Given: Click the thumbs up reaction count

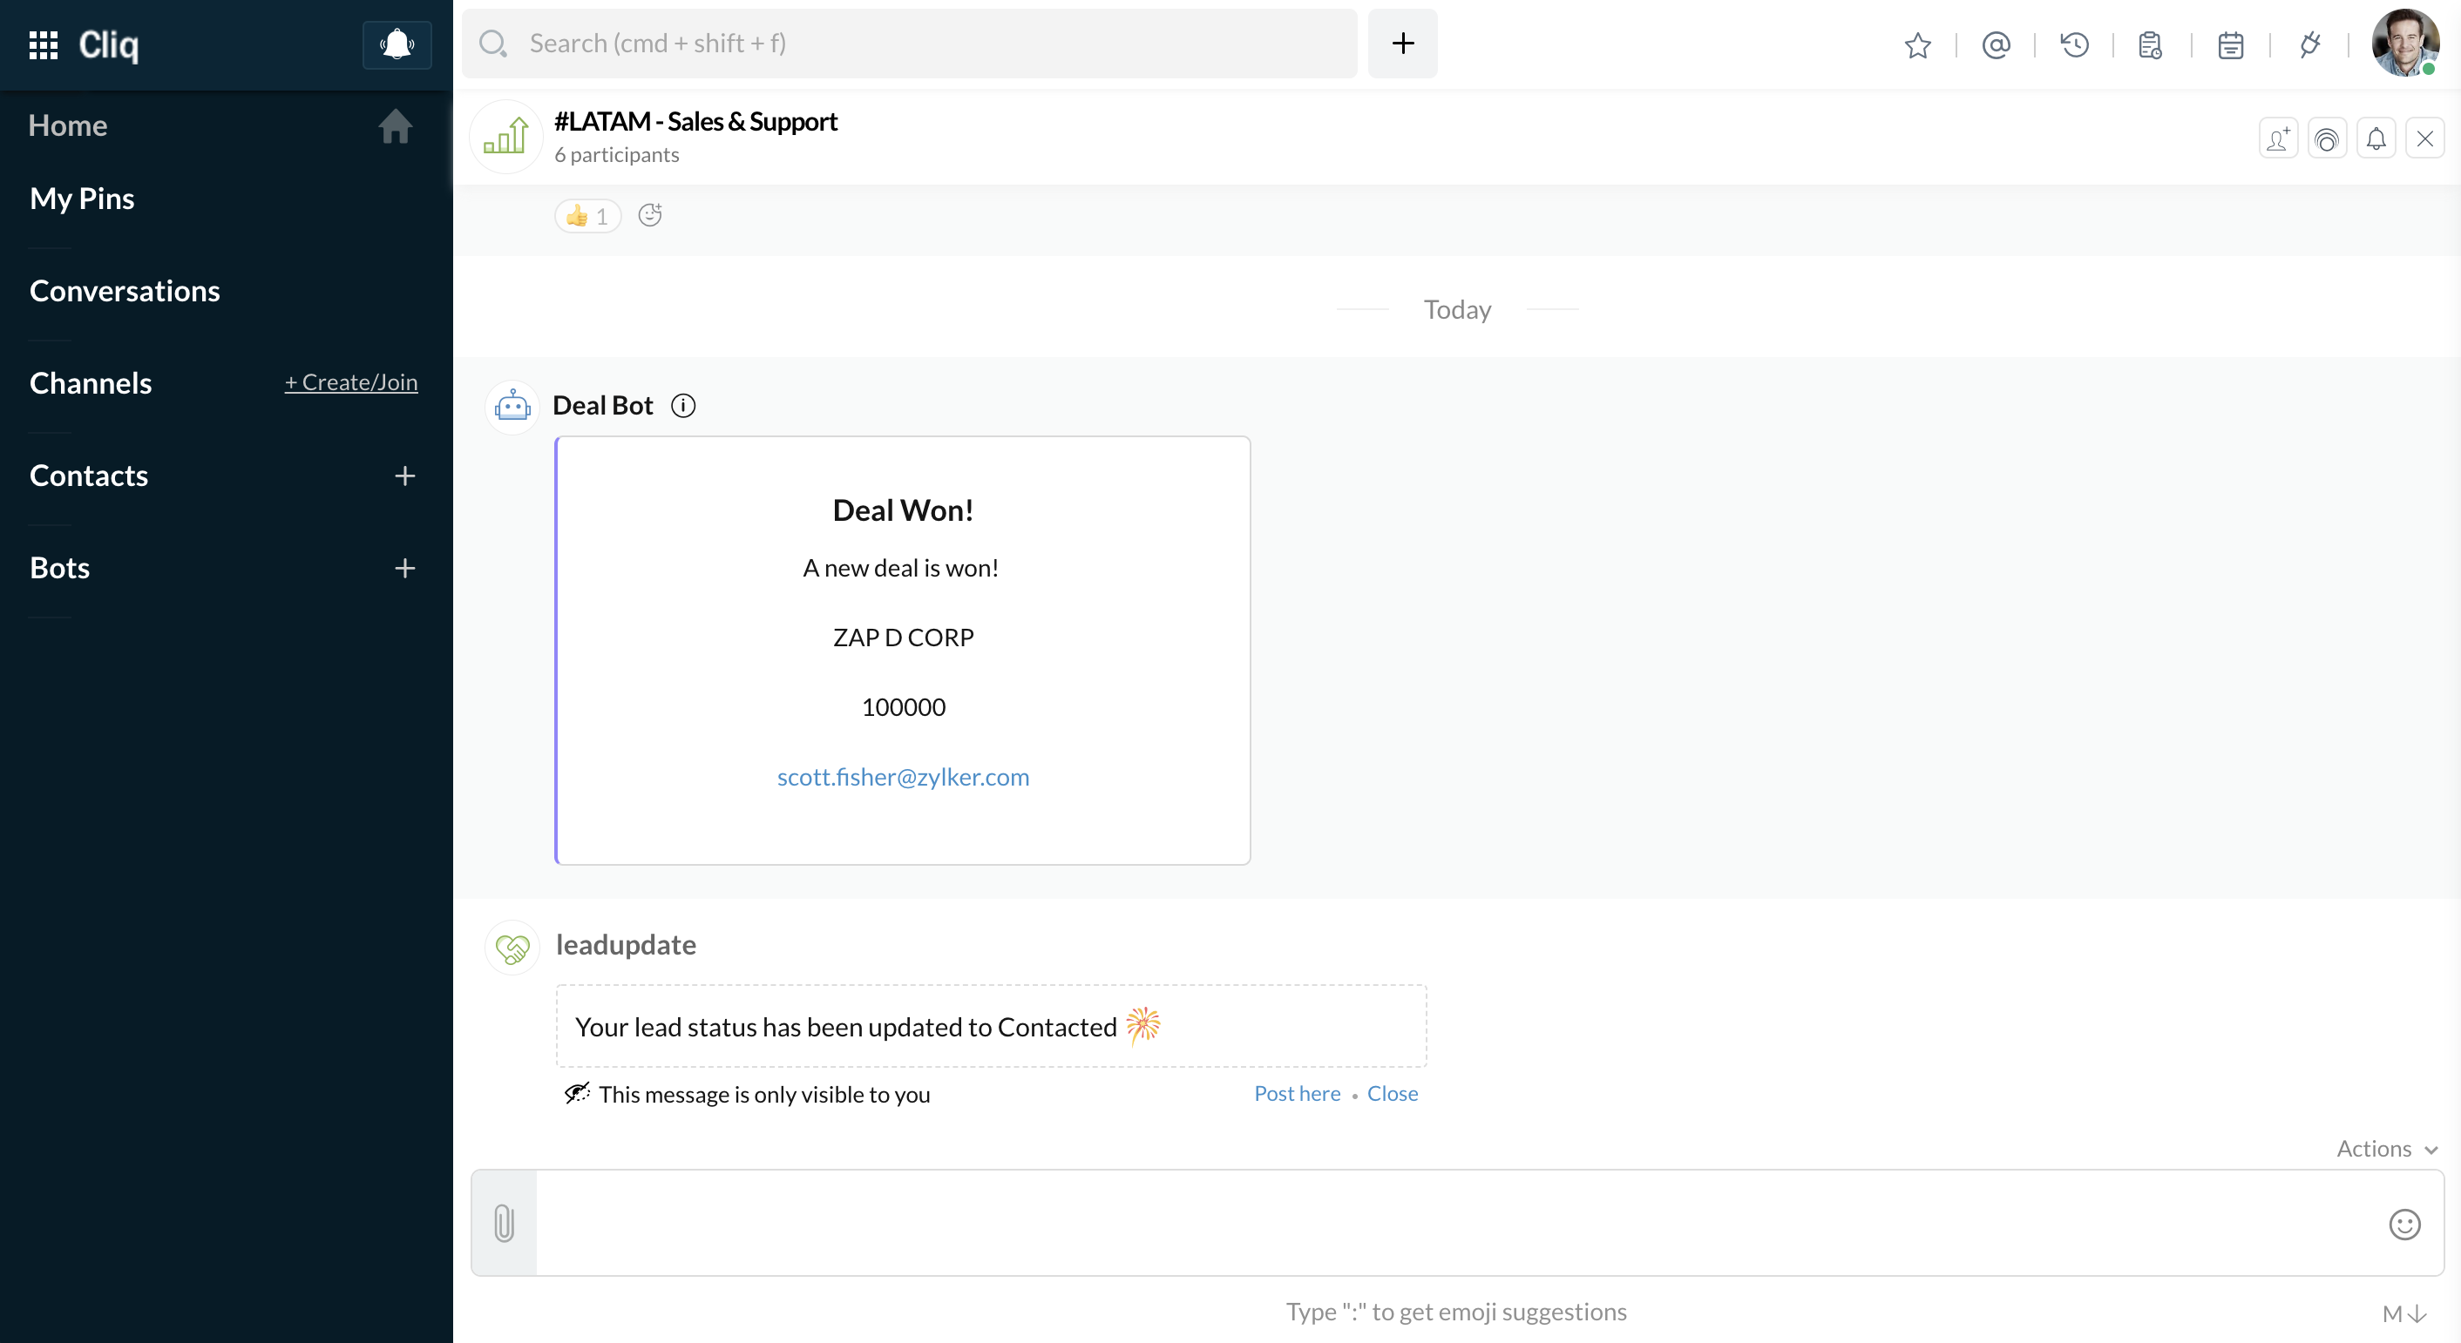Looking at the screenshot, I should (x=587, y=216).
